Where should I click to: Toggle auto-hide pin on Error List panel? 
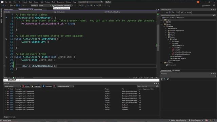pyautogui.click(x=156, y=84)
